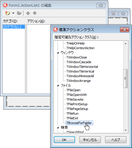Image resolution: width=132 pixels, height=148 pixels.
Task: Click the scrollbar down arrow in the class list
Action: click(126, 130)
